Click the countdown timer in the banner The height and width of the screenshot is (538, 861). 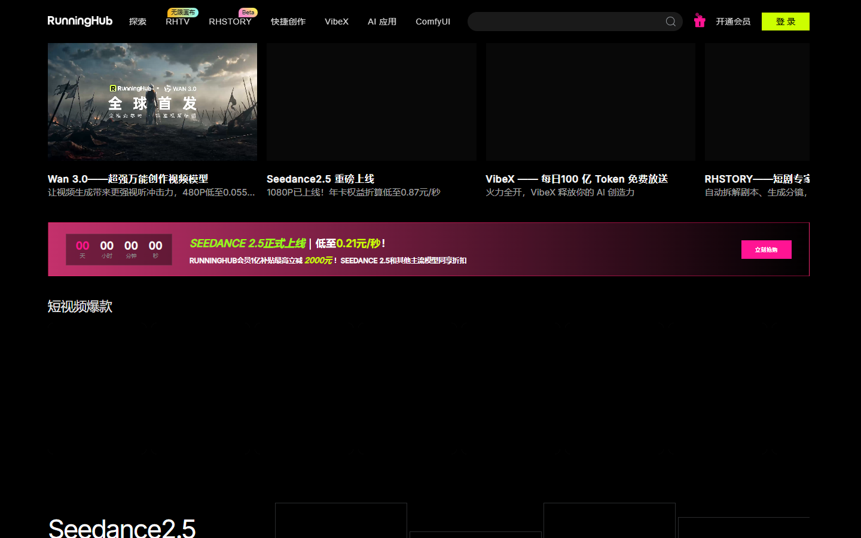click(119, 249)
